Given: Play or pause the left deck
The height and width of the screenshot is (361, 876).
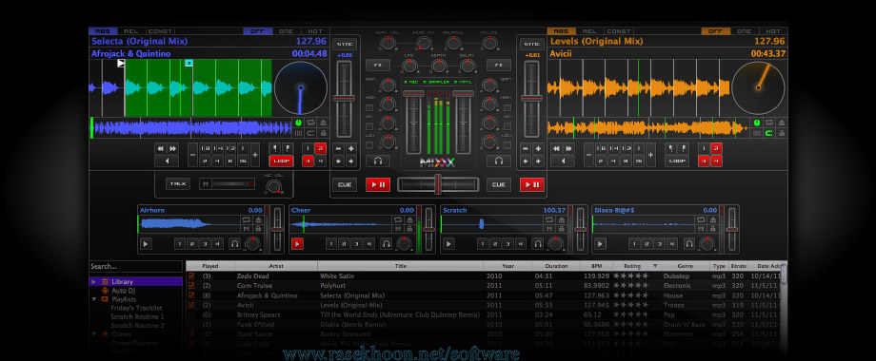Looking at the screenshot, I should [378, 184].
